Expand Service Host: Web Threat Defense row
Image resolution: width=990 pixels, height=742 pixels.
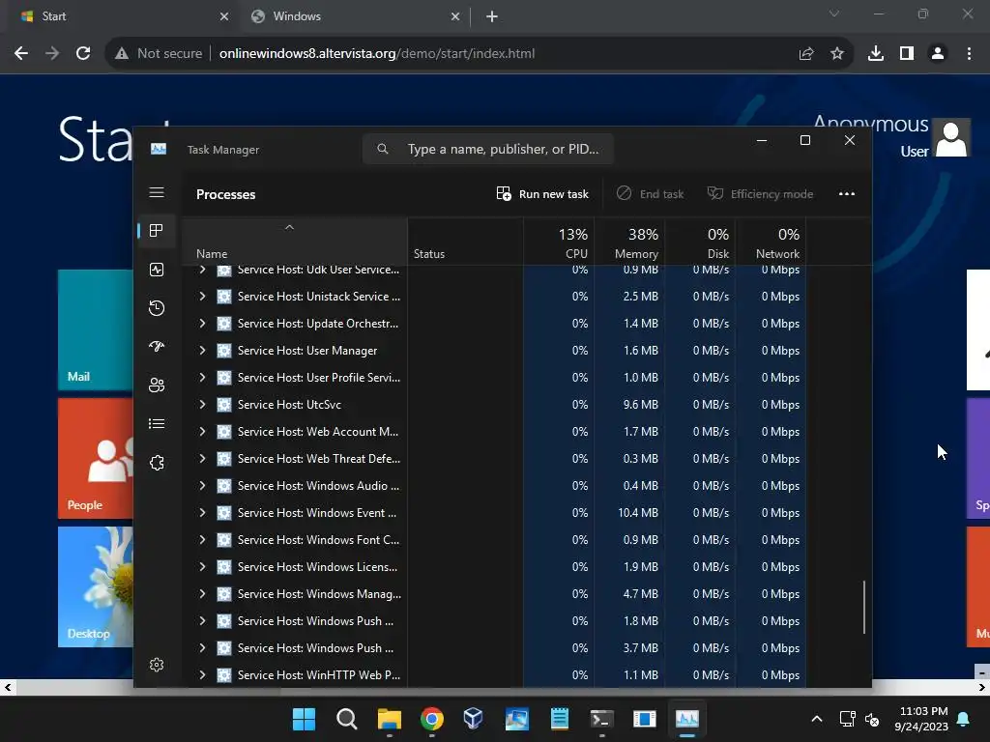(202, 459)
